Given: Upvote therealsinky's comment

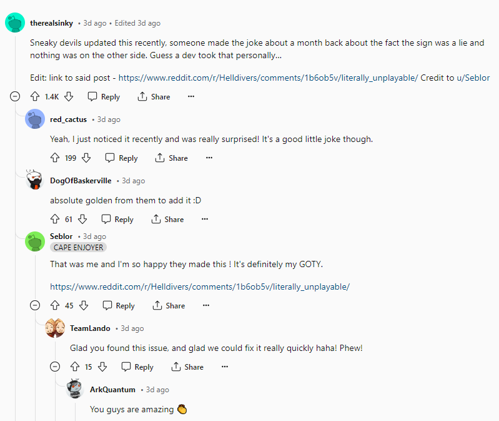Looking at the screenshot, I should tap(35, 96).
